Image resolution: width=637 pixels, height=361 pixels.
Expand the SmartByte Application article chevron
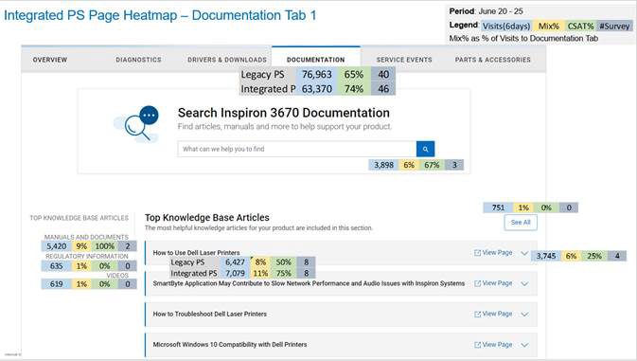click(x=524, y=283)
